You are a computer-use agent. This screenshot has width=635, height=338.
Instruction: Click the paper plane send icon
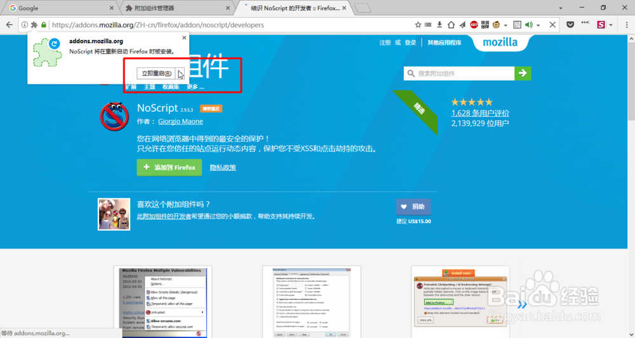point(462,25)
